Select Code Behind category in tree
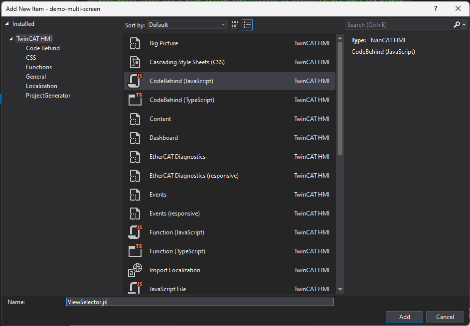This screenshot has width=470, height=326. pos(43,48)
